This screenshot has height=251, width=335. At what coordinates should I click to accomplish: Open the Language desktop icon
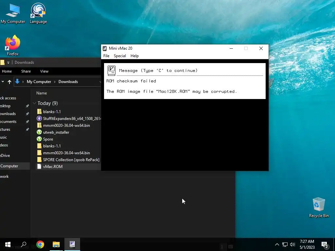38,13
